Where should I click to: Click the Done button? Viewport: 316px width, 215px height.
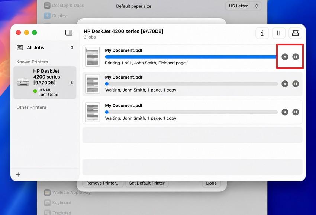212,183
